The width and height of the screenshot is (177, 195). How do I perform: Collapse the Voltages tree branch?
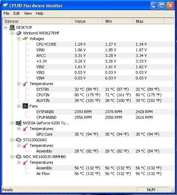(19, 39)
